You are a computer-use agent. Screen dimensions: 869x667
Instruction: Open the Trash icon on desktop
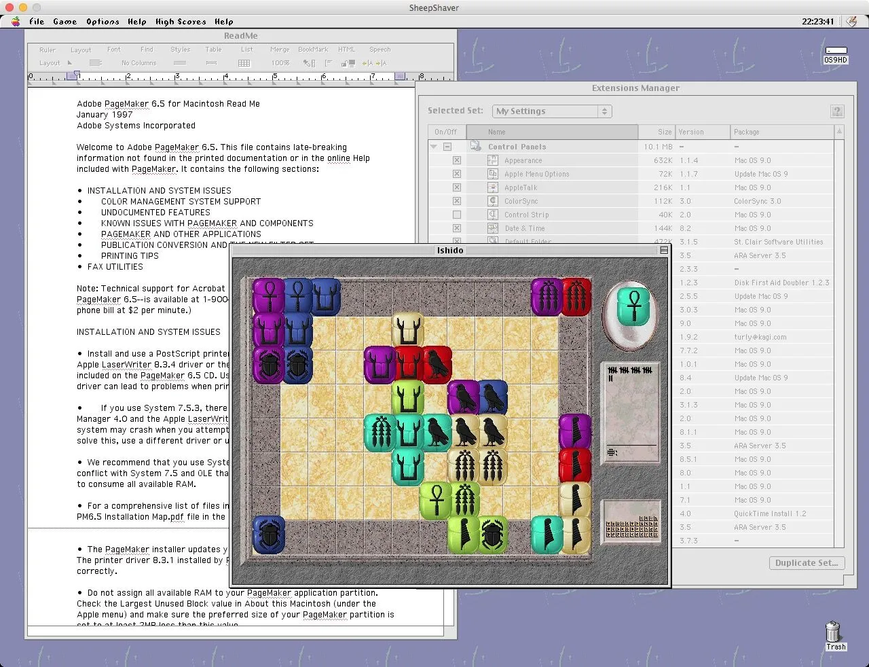[x=834, y=634]
